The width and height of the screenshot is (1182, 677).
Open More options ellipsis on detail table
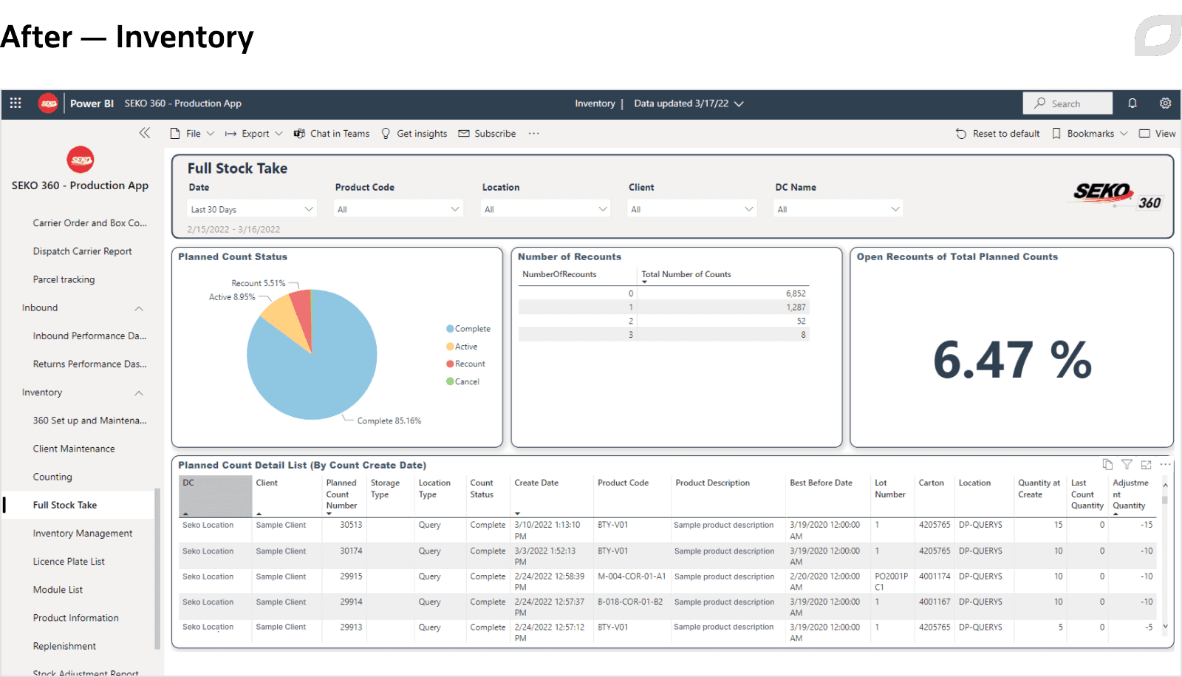click(1165, 464)
